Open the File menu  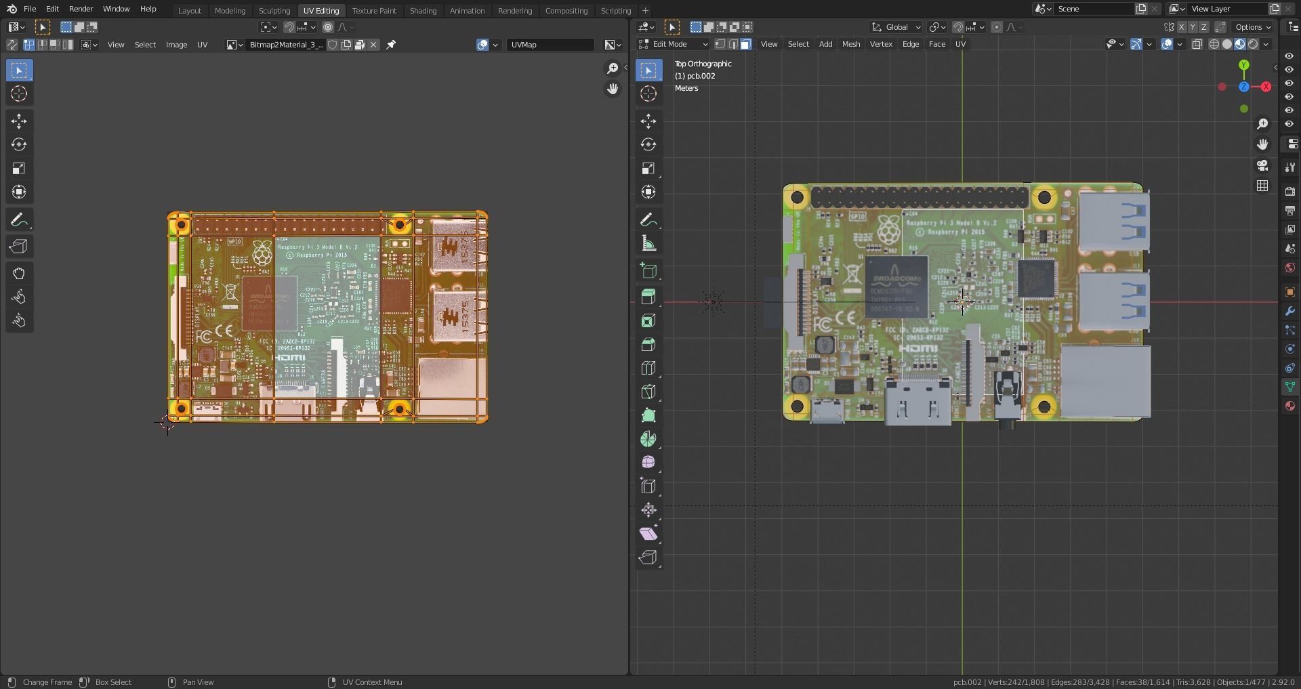30,9
